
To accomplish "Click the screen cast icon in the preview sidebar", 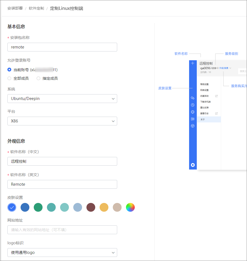I will 193,112.
